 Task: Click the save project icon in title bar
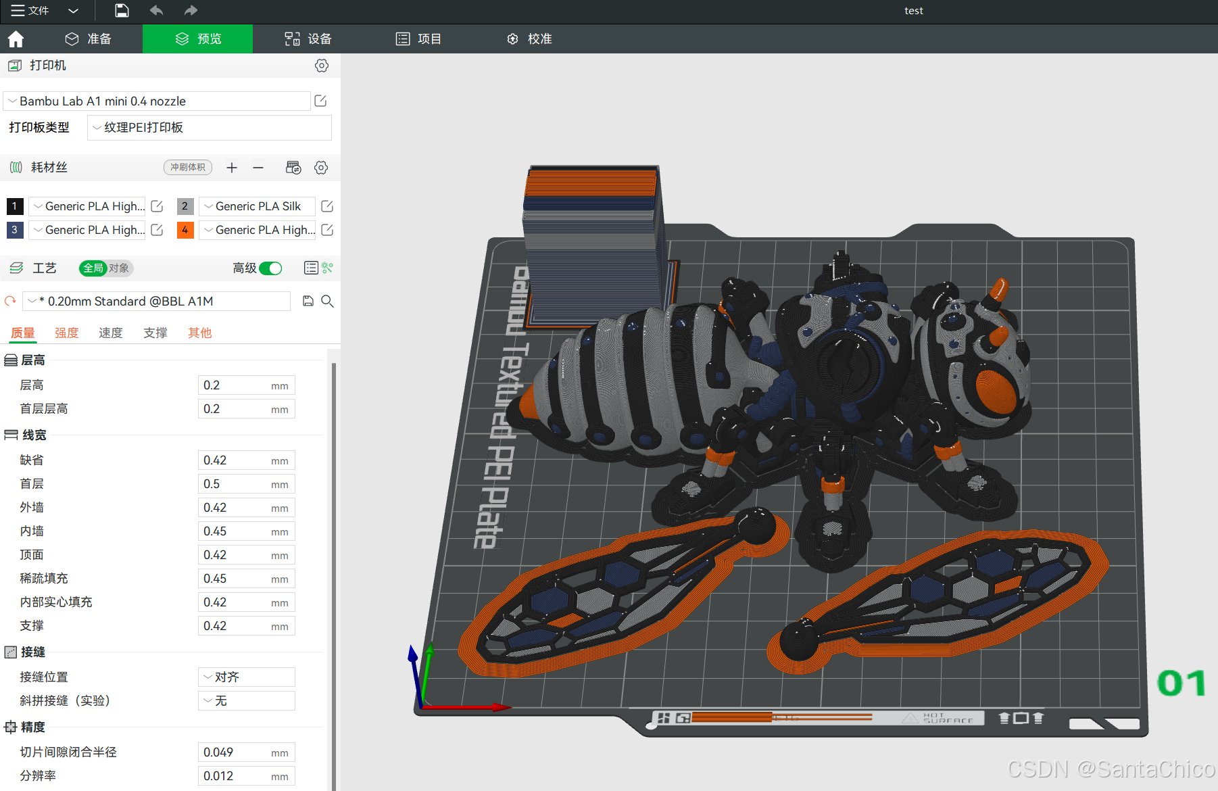tap(122, 10)
